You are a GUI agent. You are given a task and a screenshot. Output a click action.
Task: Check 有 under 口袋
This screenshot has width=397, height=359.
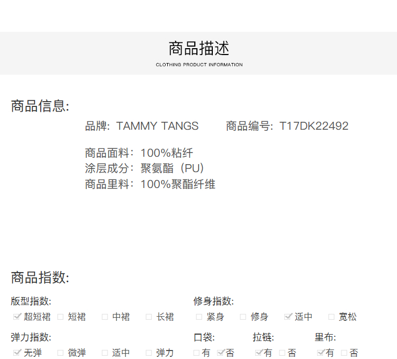pyautogui.click(x=197, y=353)
